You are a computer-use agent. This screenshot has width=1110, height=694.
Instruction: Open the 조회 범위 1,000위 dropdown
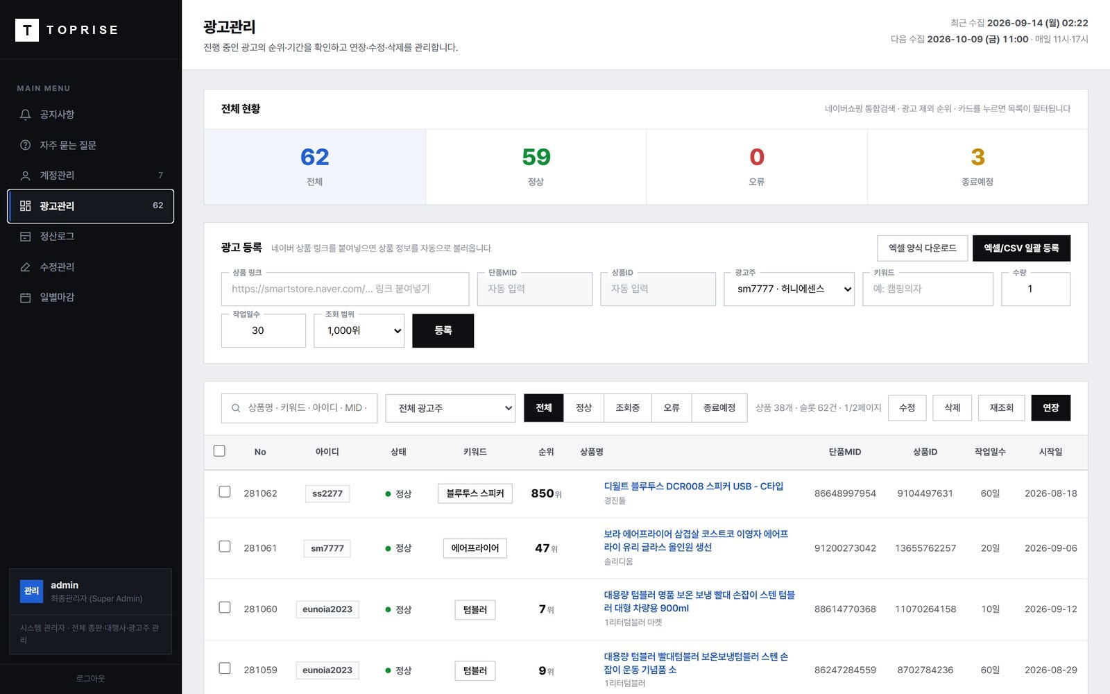359,331
